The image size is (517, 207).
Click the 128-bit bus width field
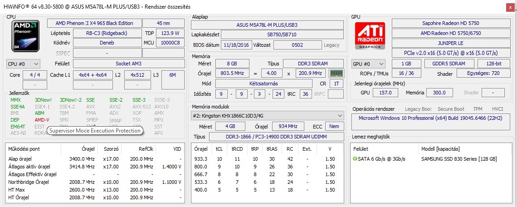493,64
